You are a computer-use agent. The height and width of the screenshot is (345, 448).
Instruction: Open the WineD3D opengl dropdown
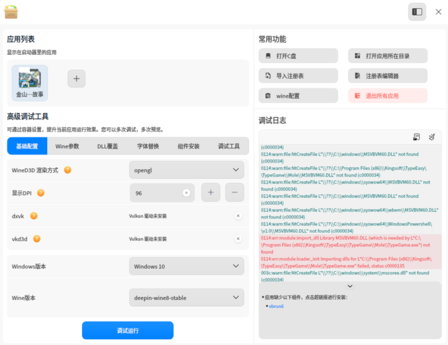[x=186, y=170]
